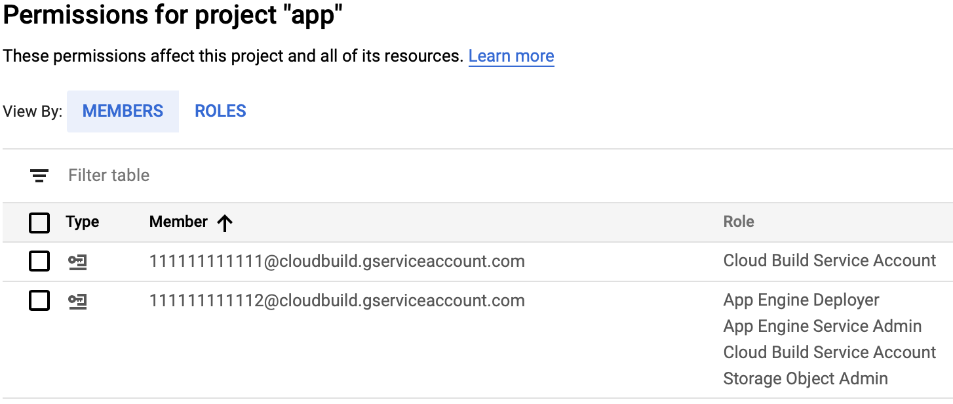The image size is (953, 404).
Task: Click the 111111111111@cloudbuild.gserviceaccount.com member email
Action: [337, 262]
